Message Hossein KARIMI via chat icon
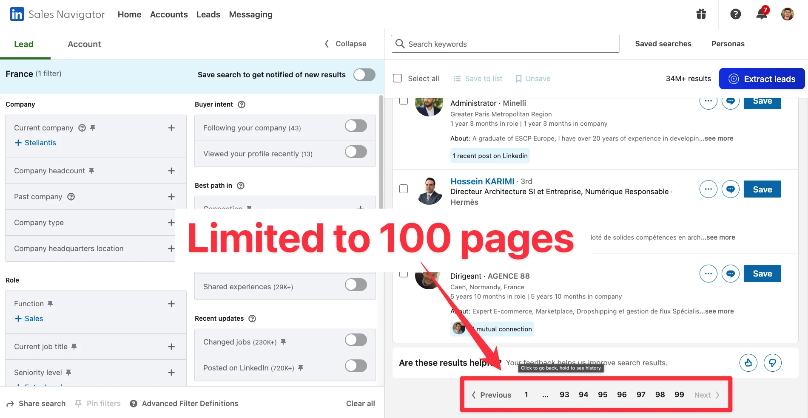Screen dimensions: 808x418 (x=731, y=189)
